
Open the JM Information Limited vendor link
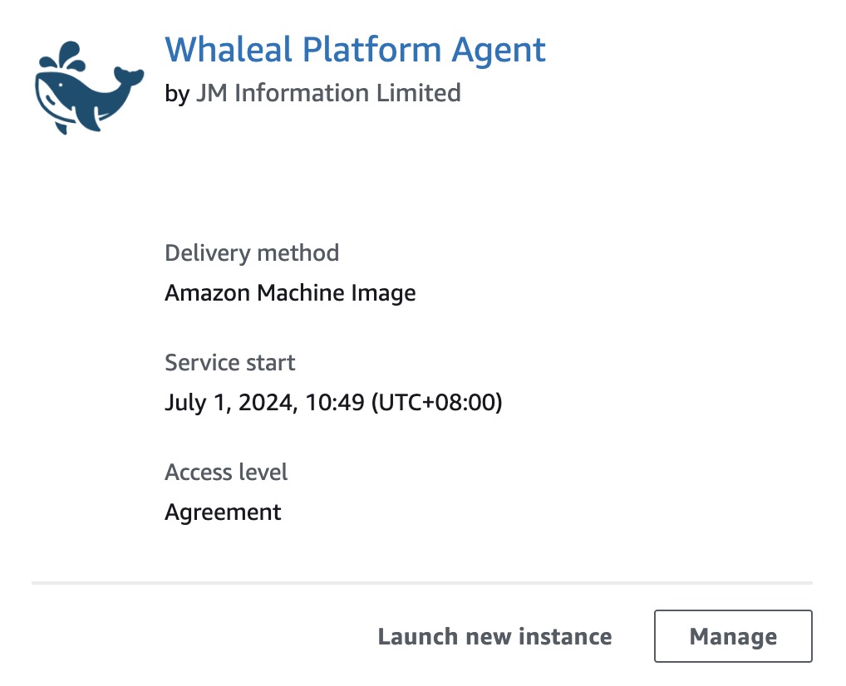coord(327,92)
